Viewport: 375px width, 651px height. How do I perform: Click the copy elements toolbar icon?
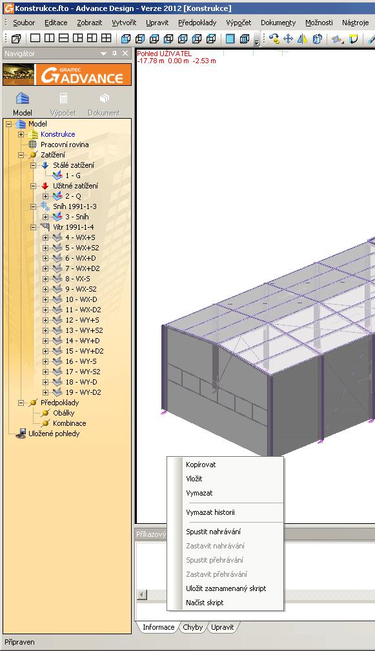[x=274, y=39]
